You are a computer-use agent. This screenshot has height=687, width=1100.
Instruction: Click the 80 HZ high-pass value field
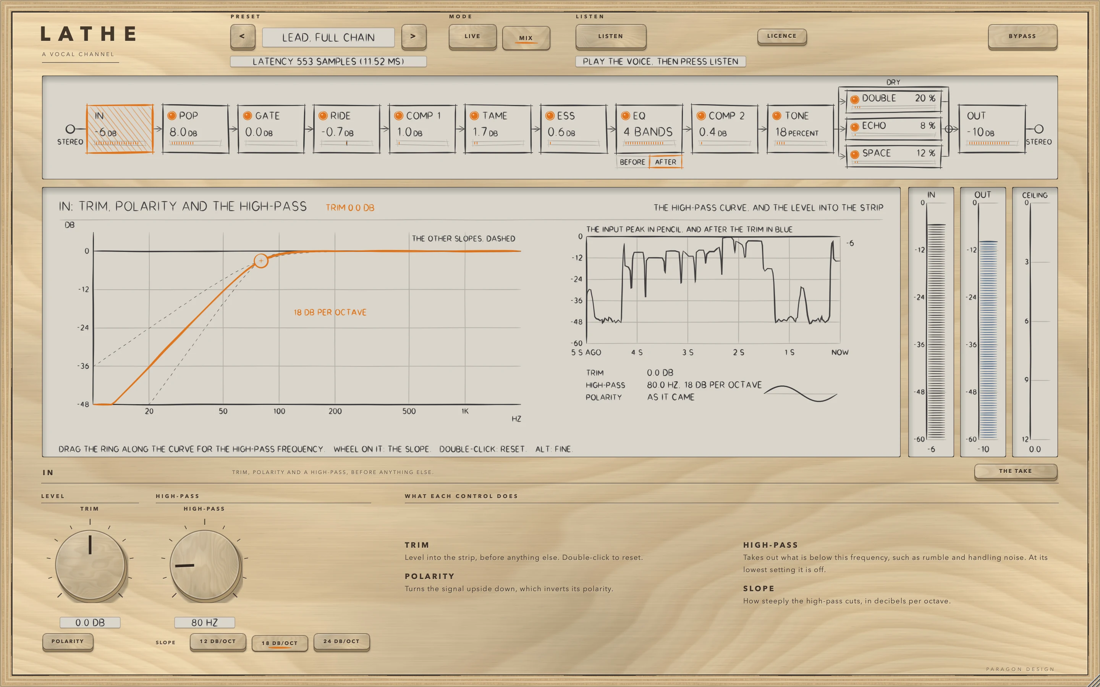[x=205, y=622]
